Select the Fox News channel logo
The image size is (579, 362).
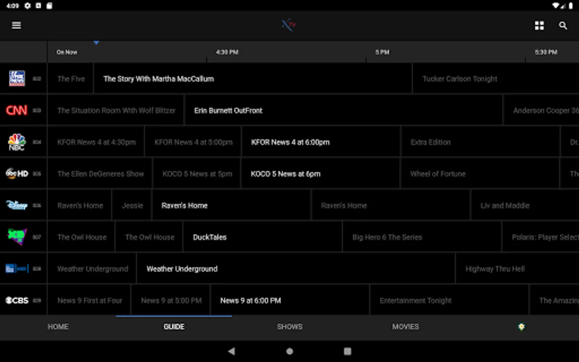point(17,78)
